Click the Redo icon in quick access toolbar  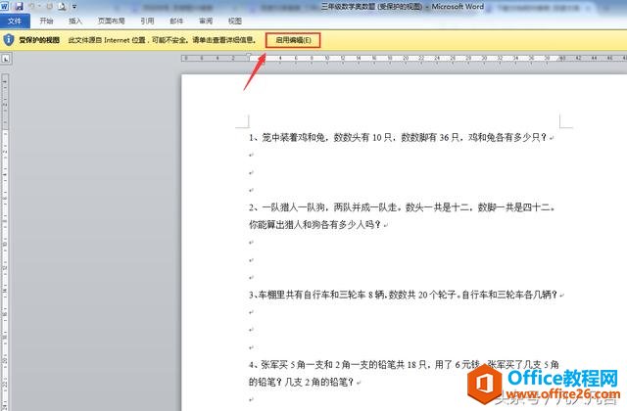(x=47, y=6)
